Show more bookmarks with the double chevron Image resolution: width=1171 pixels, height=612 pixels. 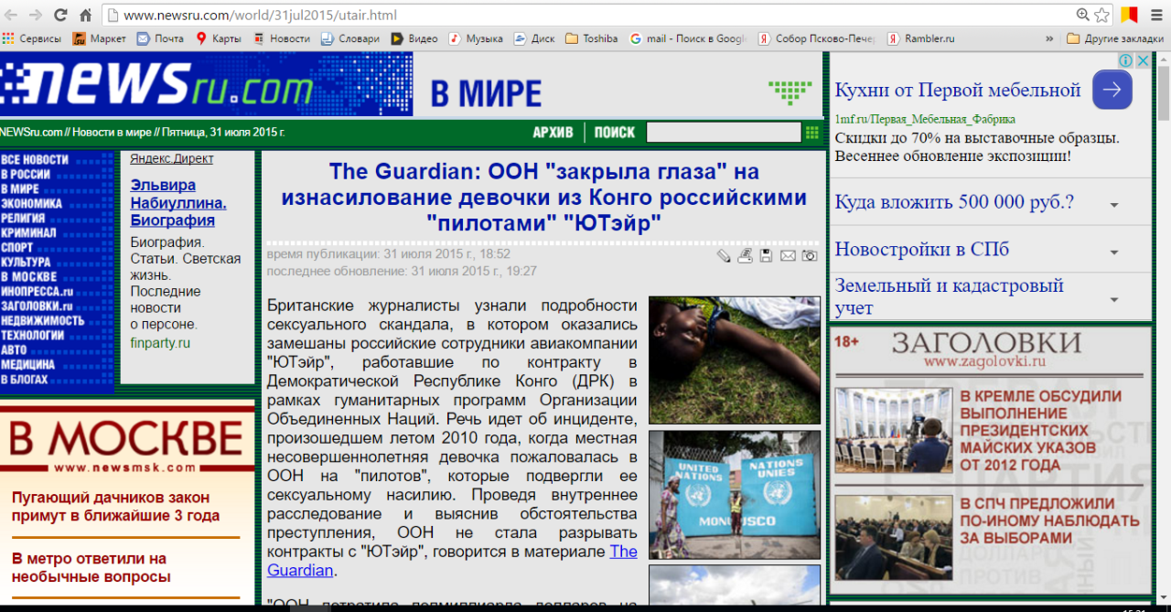coord(1049,38)
